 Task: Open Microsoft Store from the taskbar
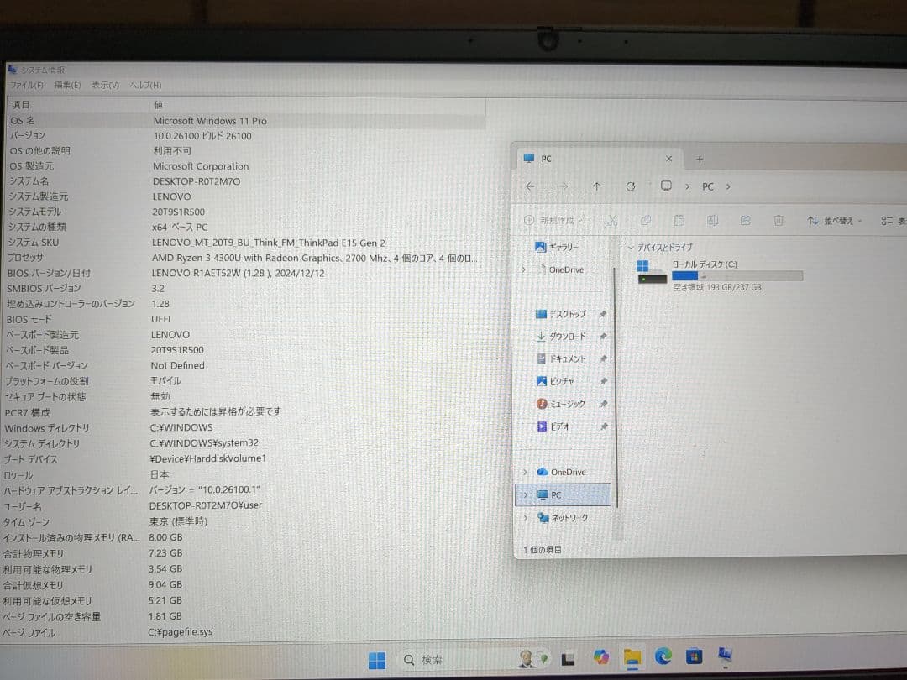694,657
